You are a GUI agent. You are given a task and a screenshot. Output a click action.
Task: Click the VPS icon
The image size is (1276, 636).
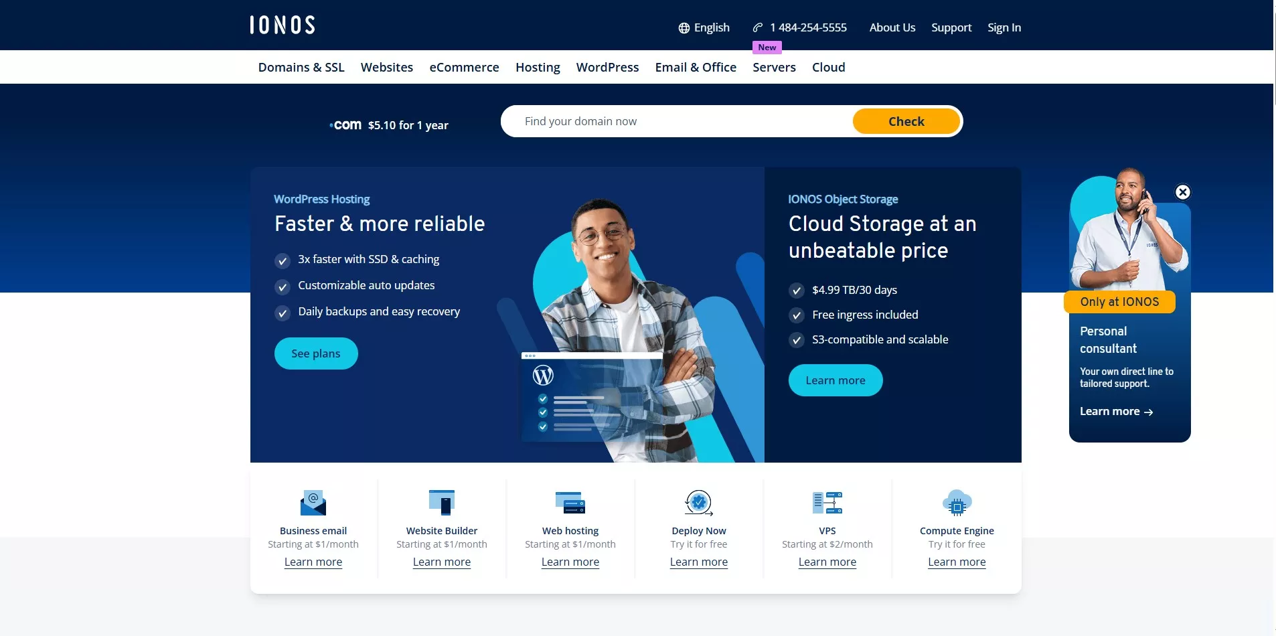click(827, 502)
